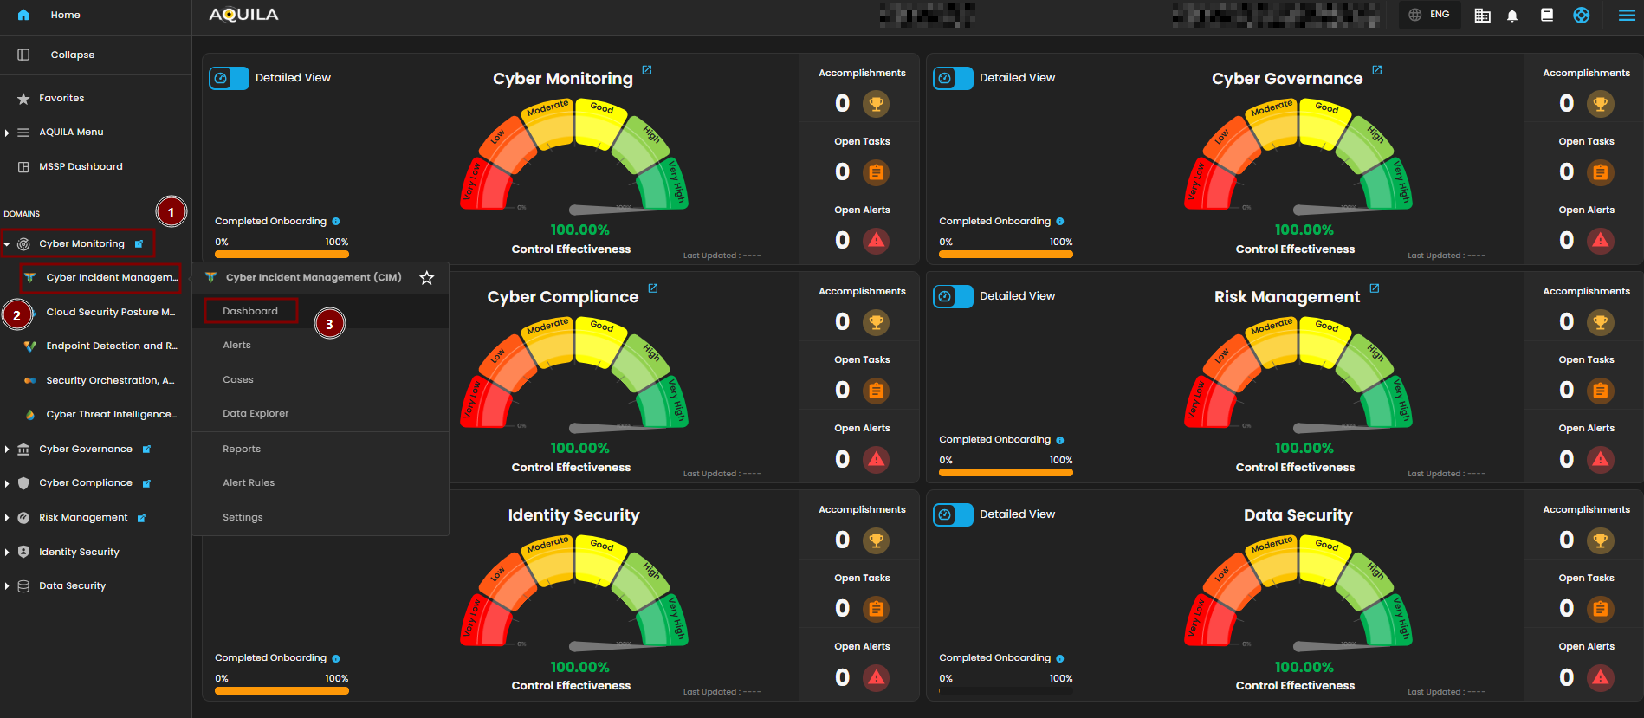Viewport: 1644px width, 718px height.
Task: Click the notification bell icon
Action: pyautogui.click(x=1512, y=16)
